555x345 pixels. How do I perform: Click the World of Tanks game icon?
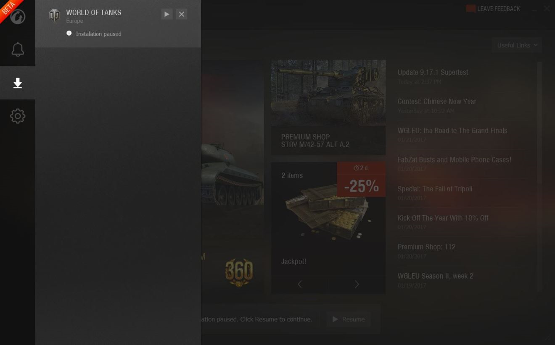(x=54, y=16)
